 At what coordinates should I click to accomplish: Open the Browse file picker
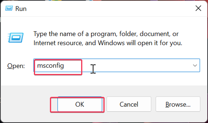coord(178,104)
